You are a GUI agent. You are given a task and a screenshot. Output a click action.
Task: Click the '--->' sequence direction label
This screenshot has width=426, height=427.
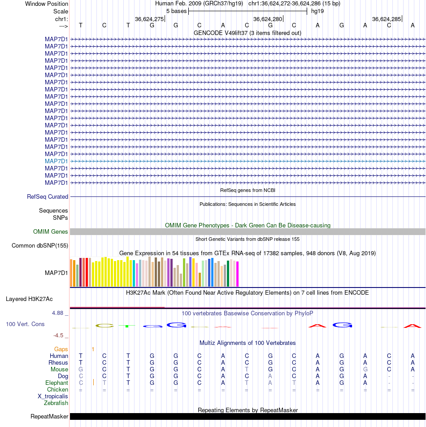pos(63,26)
